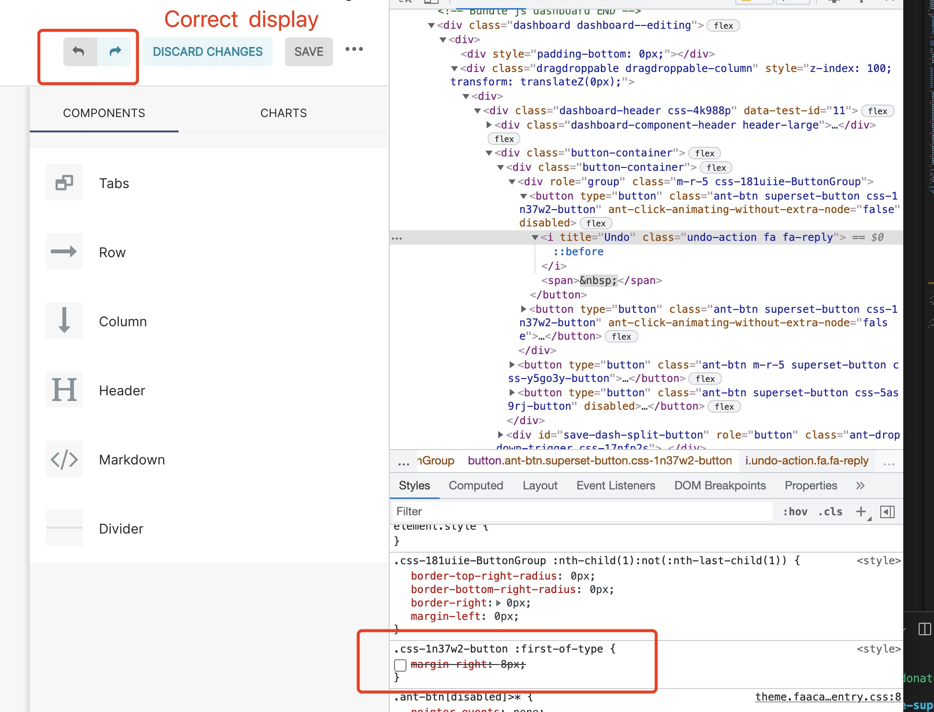Collapse the dashboard dashboard--editing div node

tap(431, 25)
